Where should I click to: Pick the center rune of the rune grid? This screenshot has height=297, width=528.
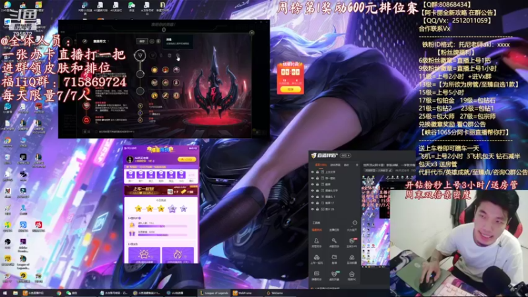pos(166,82)
